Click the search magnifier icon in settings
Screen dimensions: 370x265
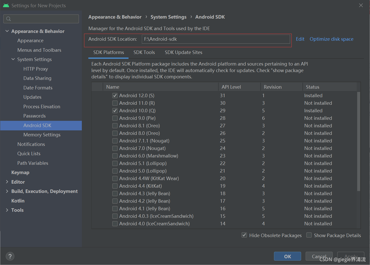(x=9, y=19)
